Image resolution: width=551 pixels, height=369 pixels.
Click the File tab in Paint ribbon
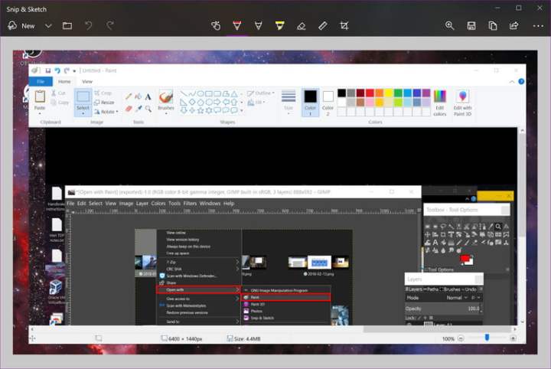click(x=41, y=81)
